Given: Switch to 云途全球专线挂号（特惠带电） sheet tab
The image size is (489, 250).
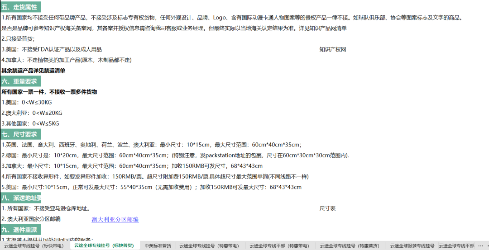Looking at the screenshot, I should [210, 245].
